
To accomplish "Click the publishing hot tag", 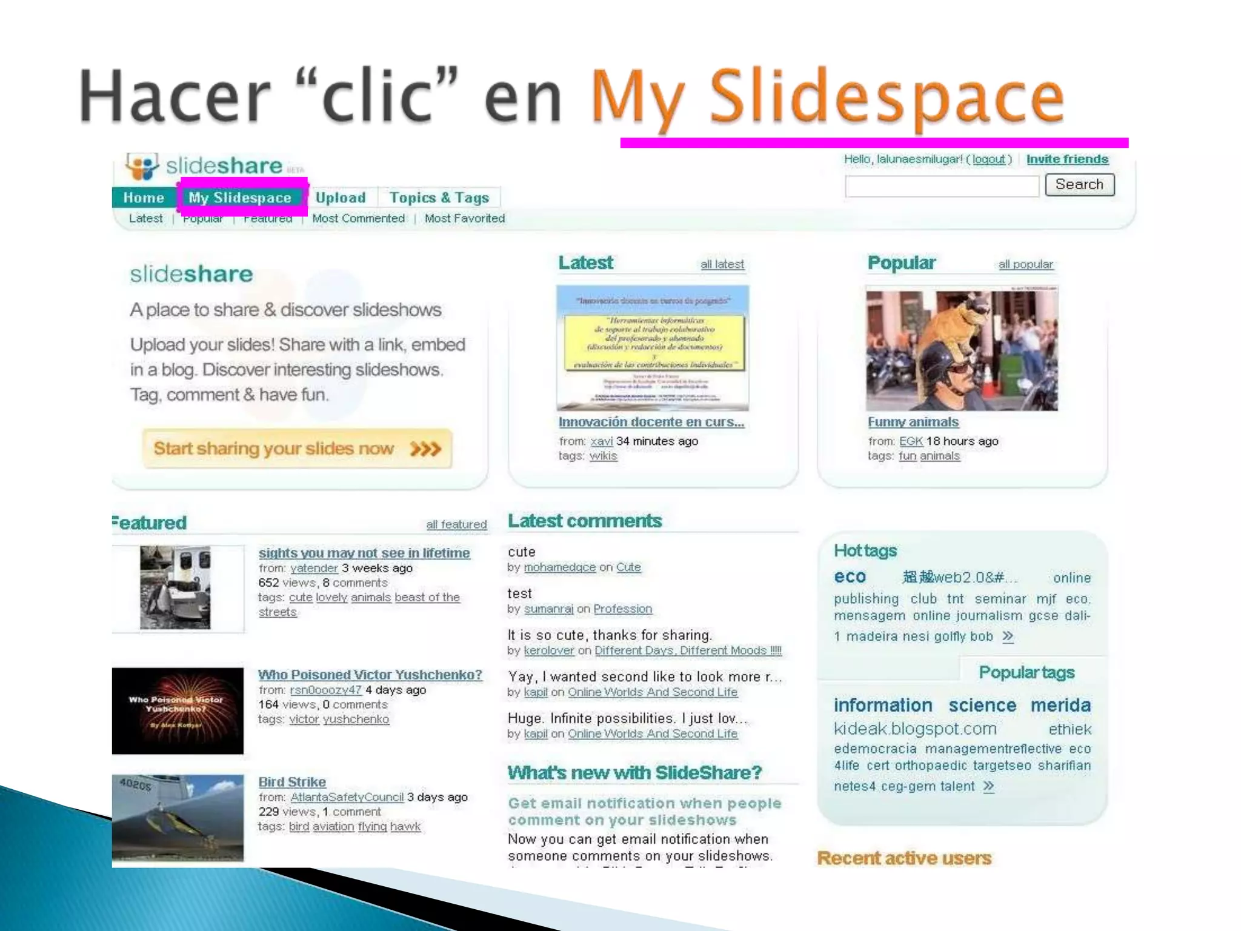I will coord(866,599).
